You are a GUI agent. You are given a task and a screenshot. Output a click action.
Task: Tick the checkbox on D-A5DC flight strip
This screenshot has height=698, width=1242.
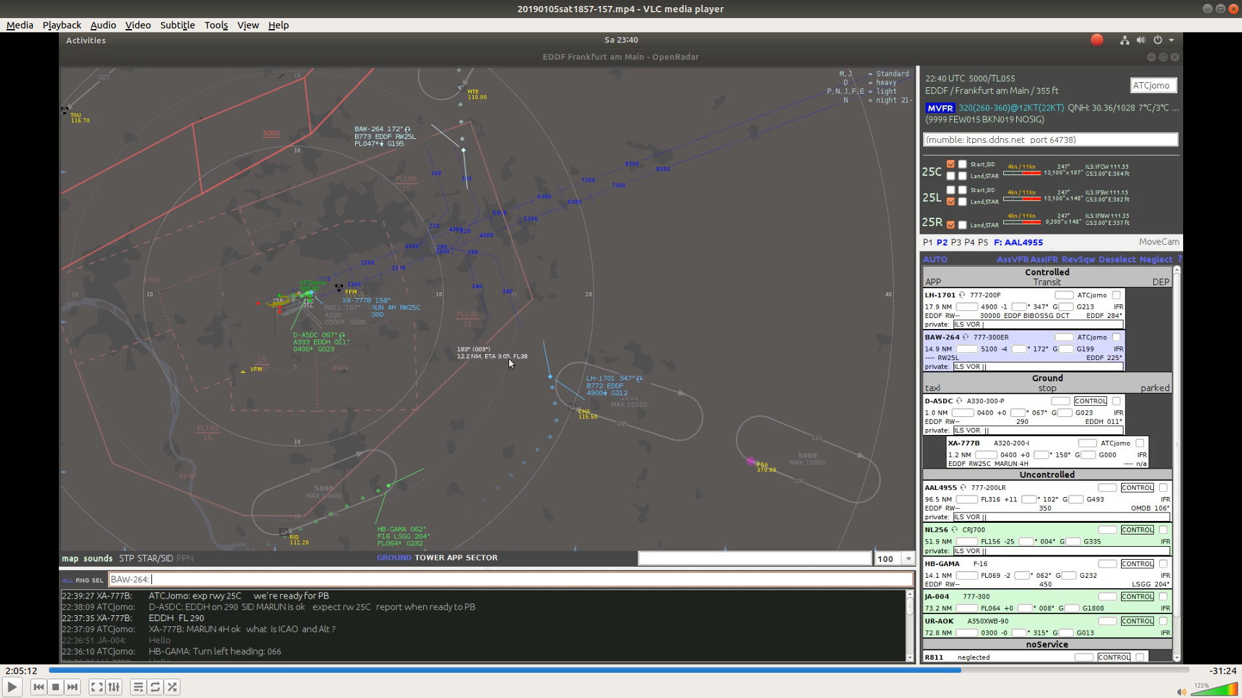(1116, 401)
